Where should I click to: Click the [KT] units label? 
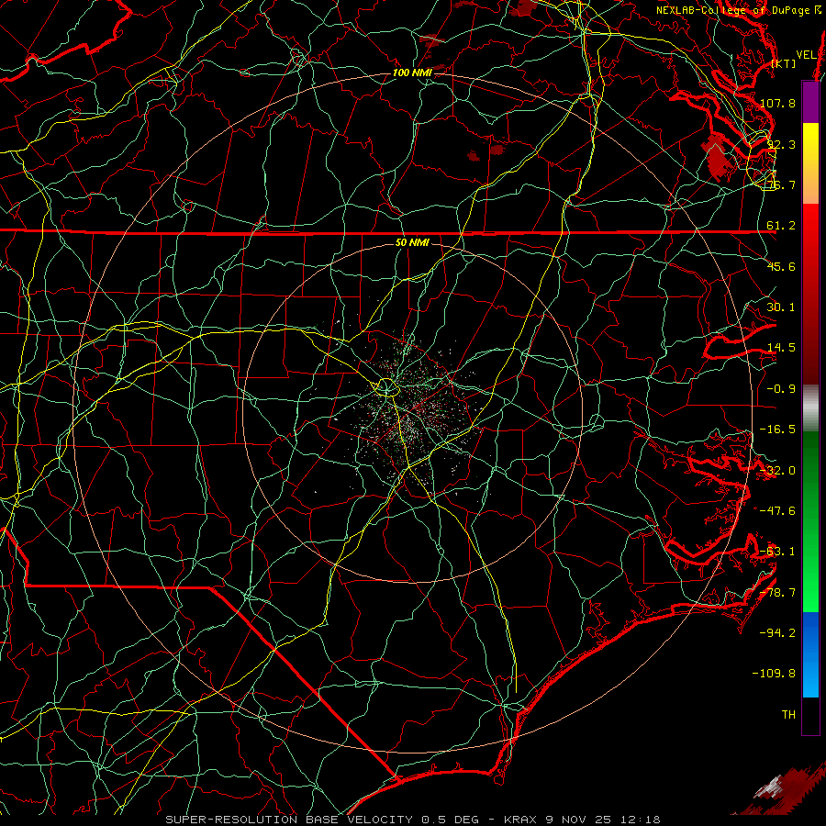click(x=784, y=63)
